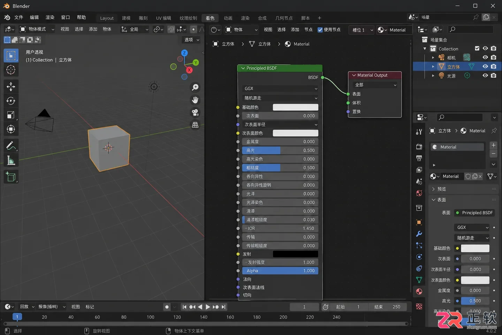Hide the 立方体 object in viewport
502x335 pixels.
[485, 66]
